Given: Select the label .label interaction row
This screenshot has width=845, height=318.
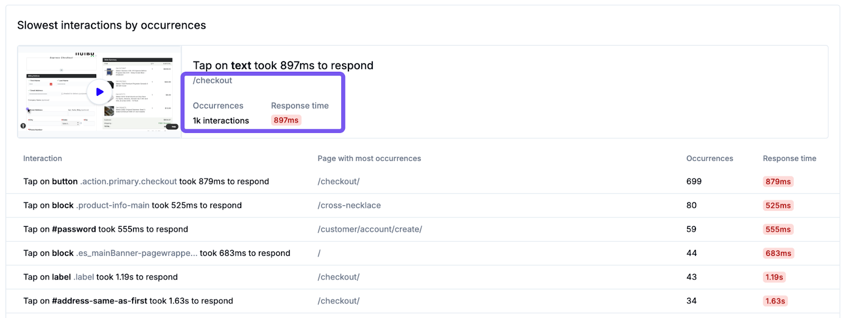Looking at the screenshot, I should coord(100,277).
